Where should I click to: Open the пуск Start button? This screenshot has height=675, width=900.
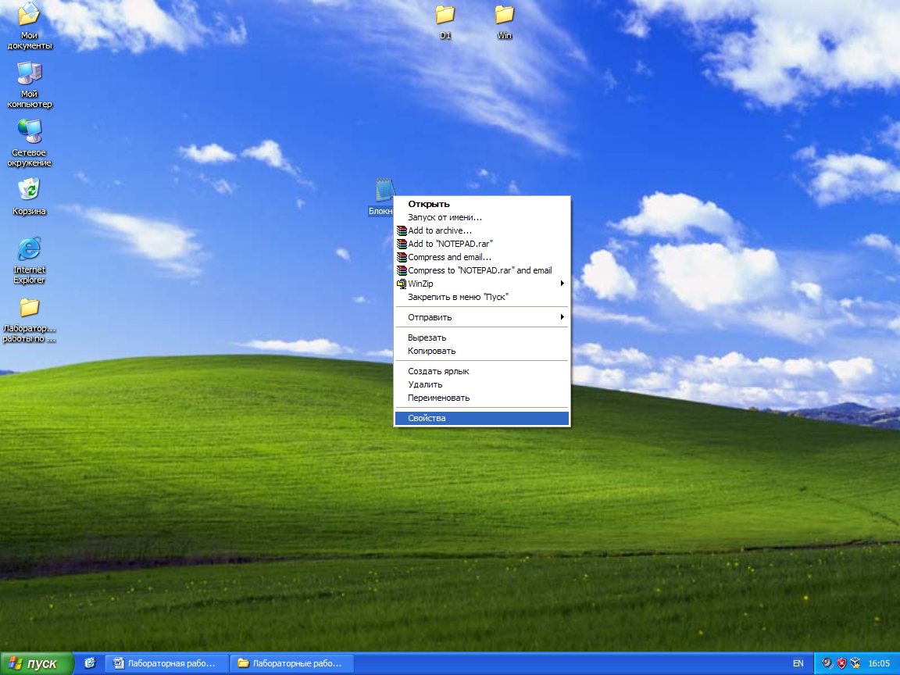click(x=37, y=663)
